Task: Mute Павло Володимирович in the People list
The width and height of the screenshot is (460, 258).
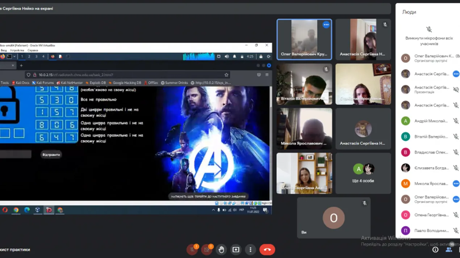Action: click(456, 231)
